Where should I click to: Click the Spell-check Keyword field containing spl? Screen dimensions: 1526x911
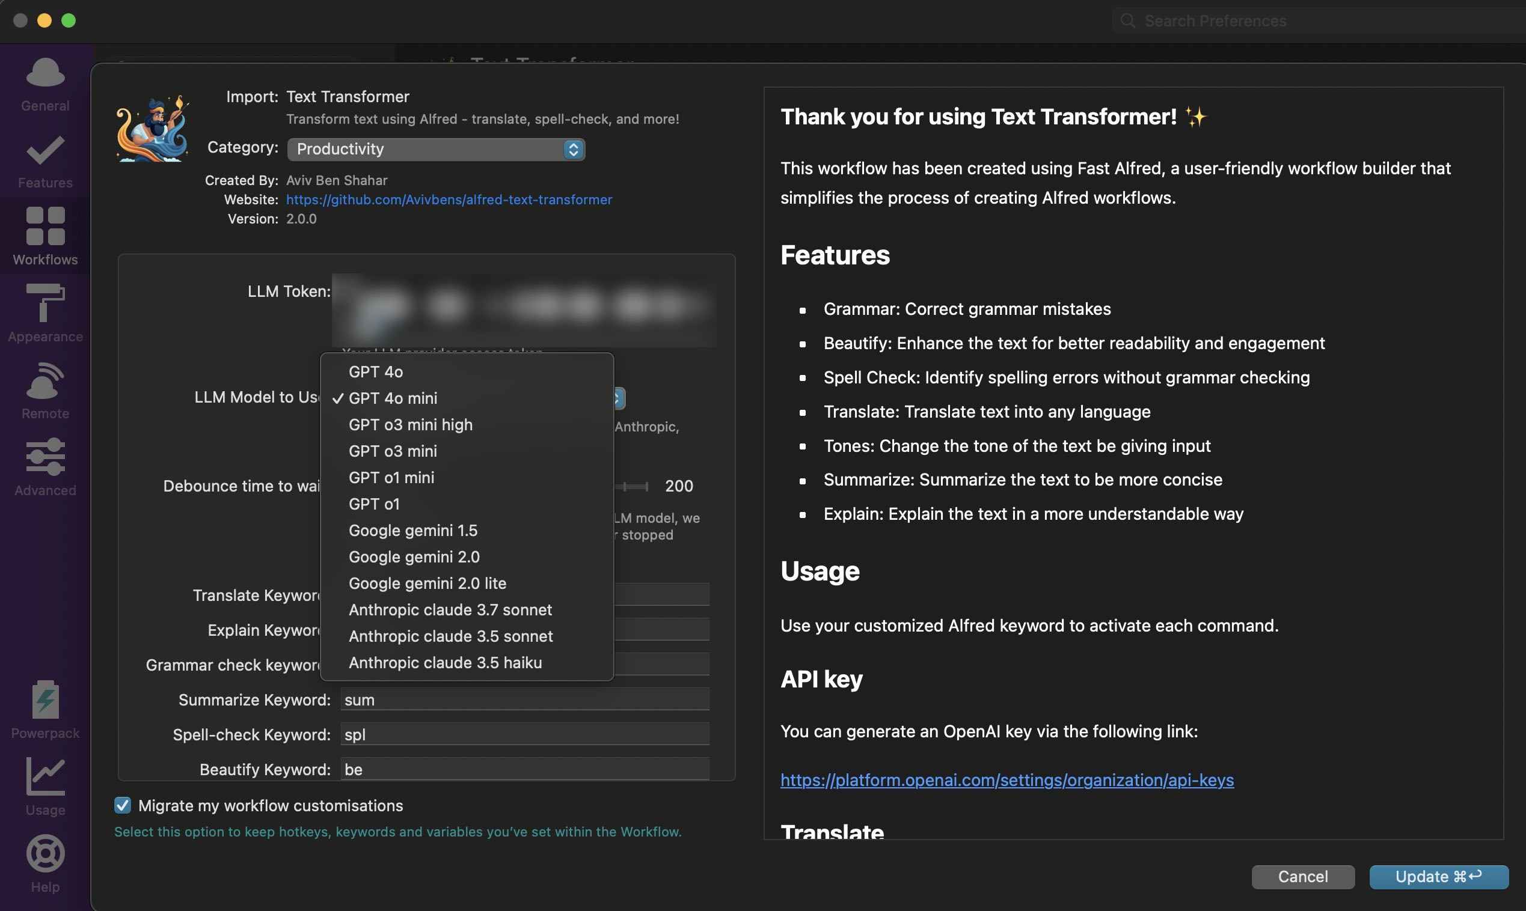[x=525, y=734]
